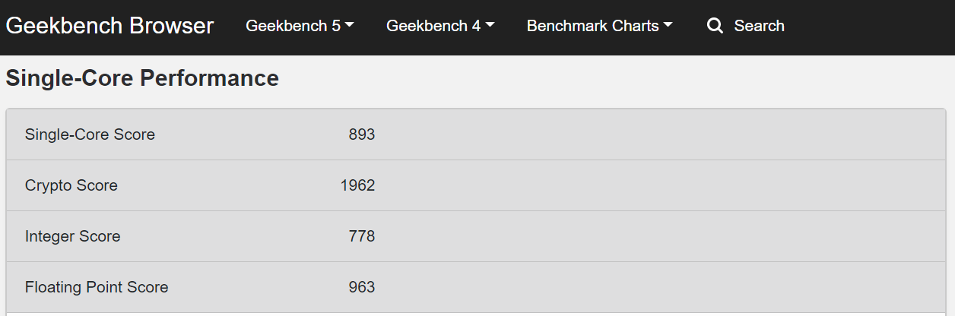Screen dimensions: 955x316
Task: Expand the Benchmark Charts dropdown
Action: tap(599, 26)
